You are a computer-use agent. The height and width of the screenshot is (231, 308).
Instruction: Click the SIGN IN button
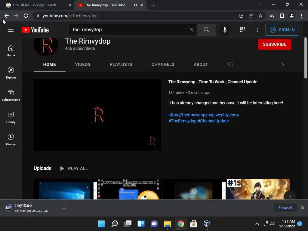[282, 30]
